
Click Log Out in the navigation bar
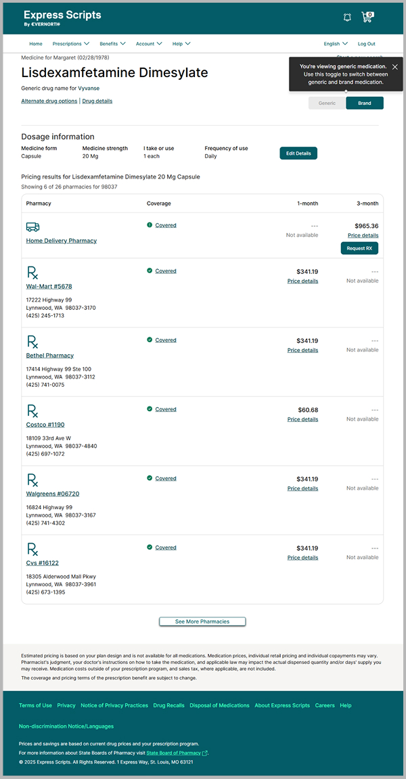coord(366,44)
